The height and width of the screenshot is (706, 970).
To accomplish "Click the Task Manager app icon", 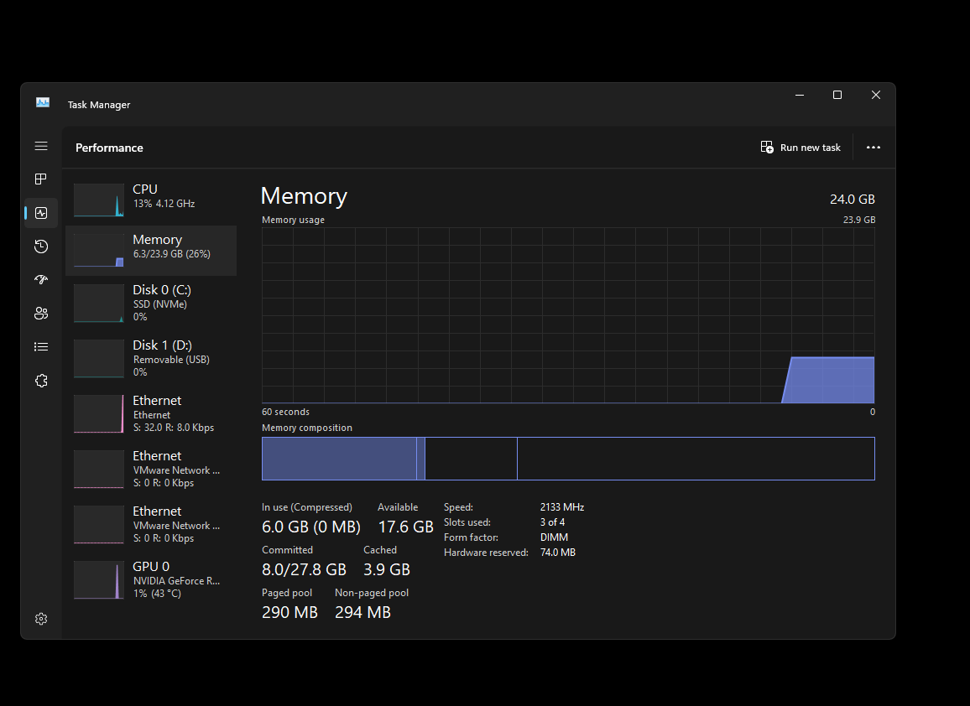I will 43,102.
